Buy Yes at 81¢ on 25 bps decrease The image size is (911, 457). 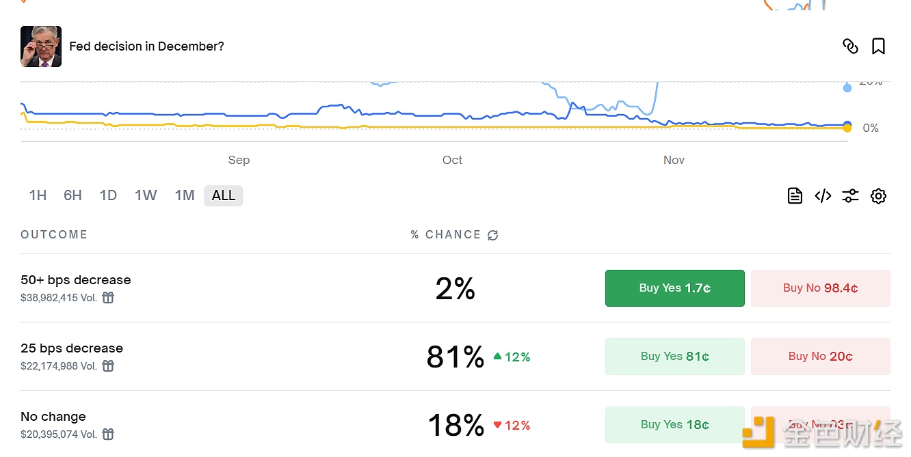(674, 356)
